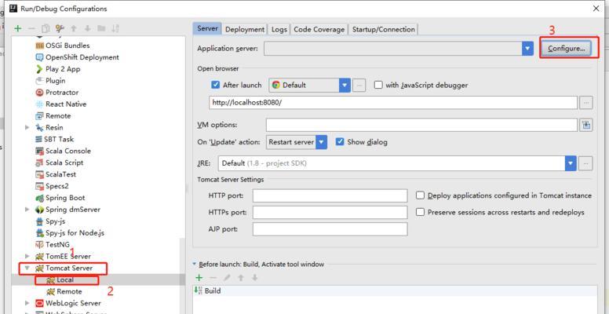Switch to the Deployment tab
Screen dimensions: 609x314
click(x=245, y=29)
